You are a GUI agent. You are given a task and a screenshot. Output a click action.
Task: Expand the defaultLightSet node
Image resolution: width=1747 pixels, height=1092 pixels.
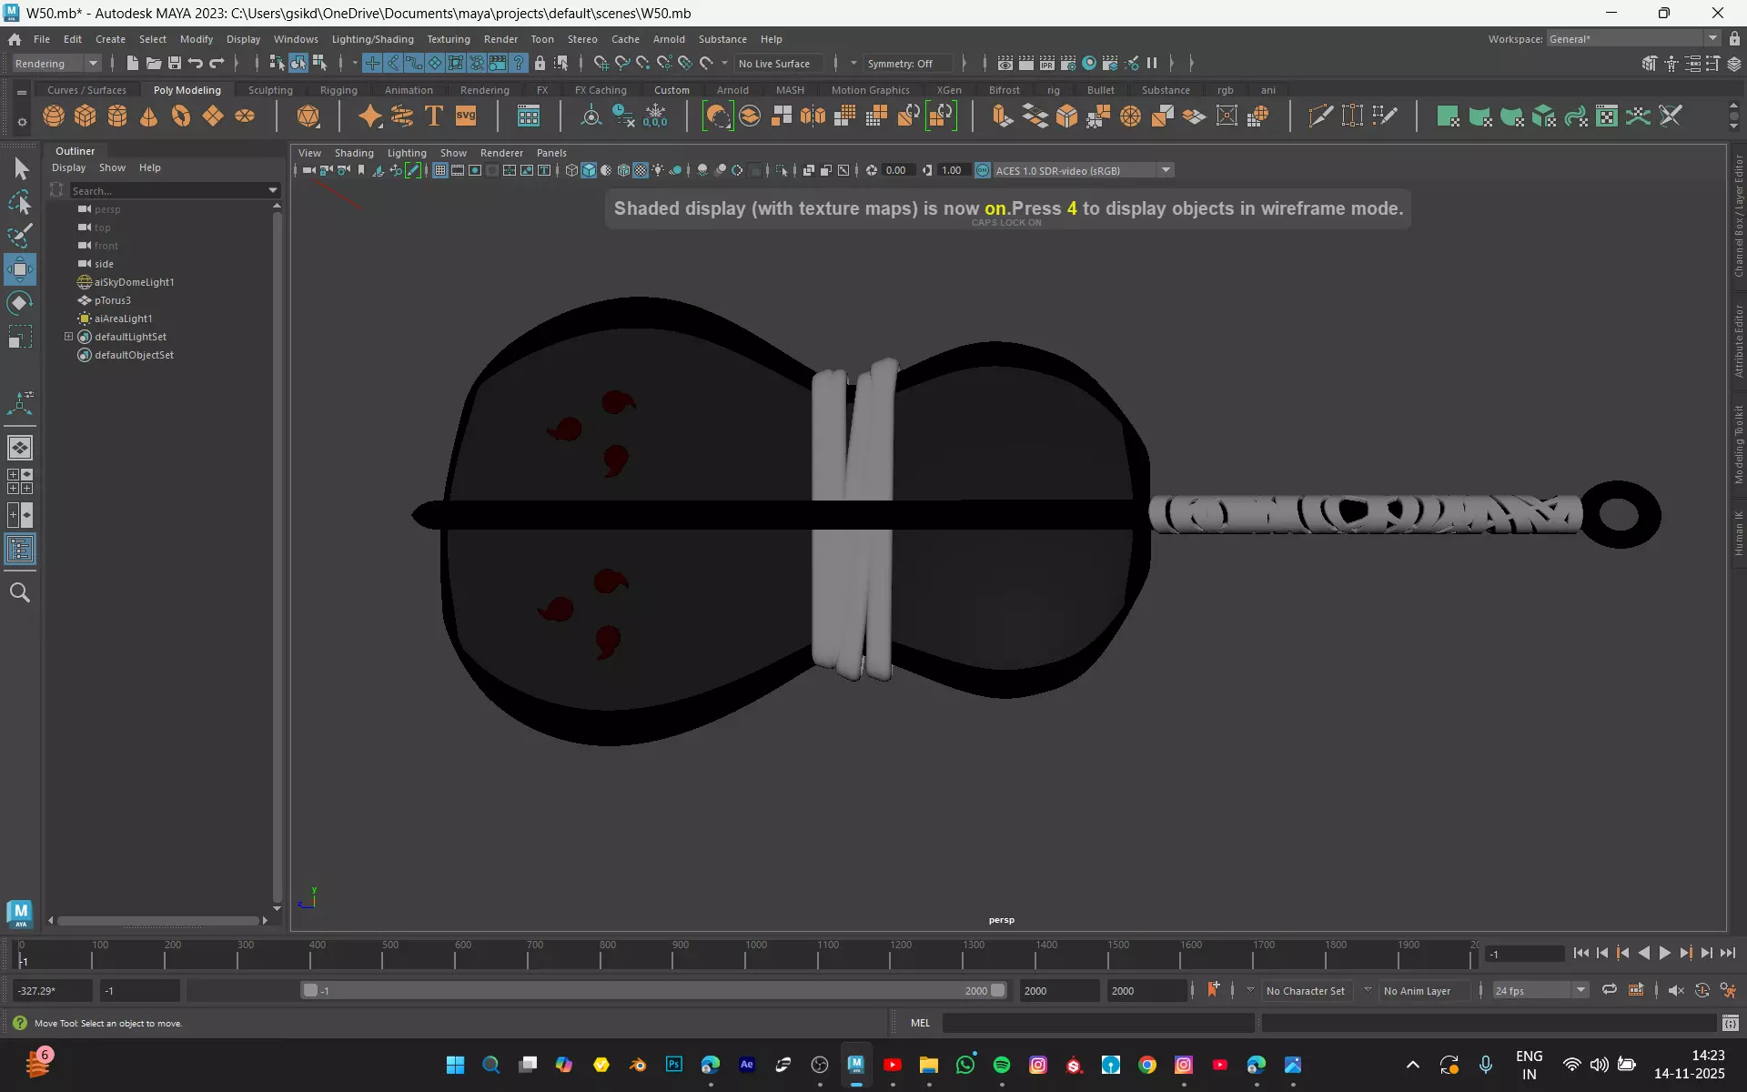point(68,337)
